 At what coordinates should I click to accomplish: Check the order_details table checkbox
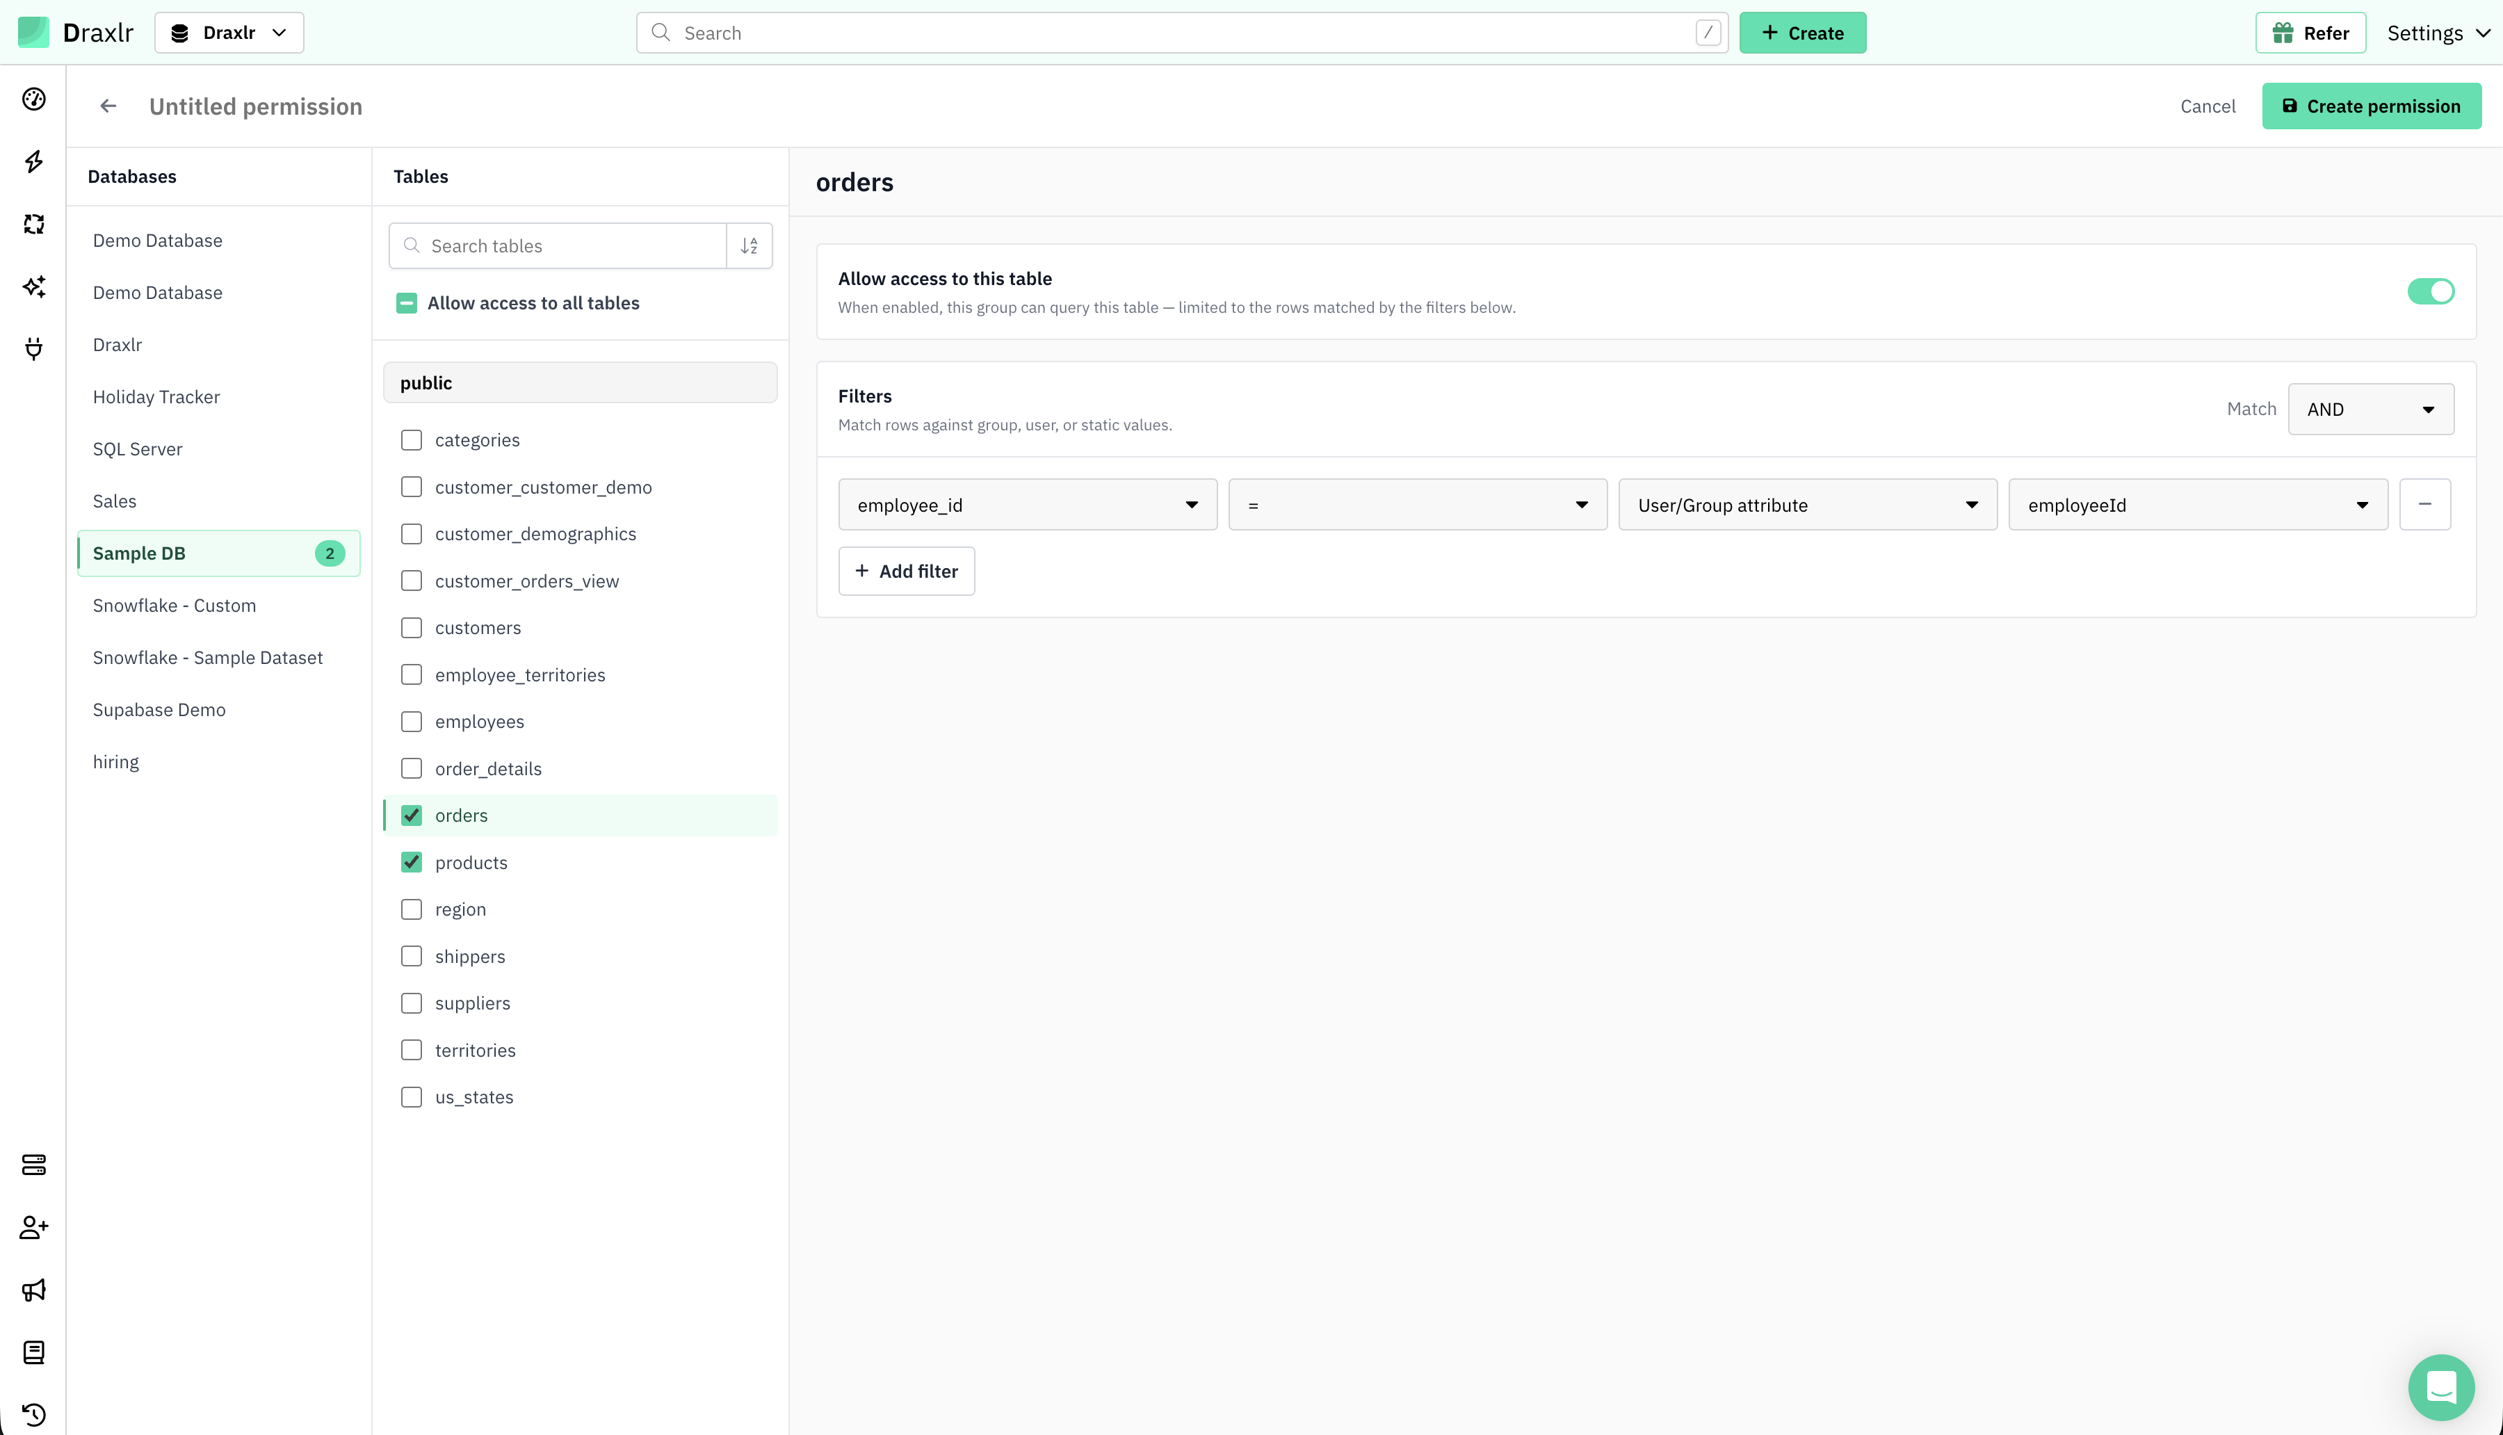click(x=412, y=769)
